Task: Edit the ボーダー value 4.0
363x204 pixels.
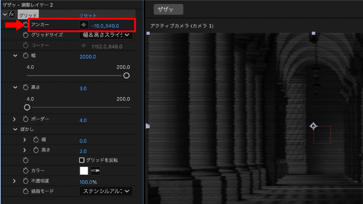Action: click(83, 120)
